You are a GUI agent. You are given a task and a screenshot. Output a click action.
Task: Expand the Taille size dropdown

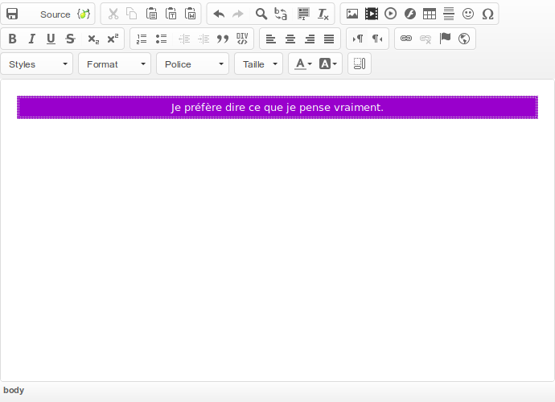pos(258,64)
